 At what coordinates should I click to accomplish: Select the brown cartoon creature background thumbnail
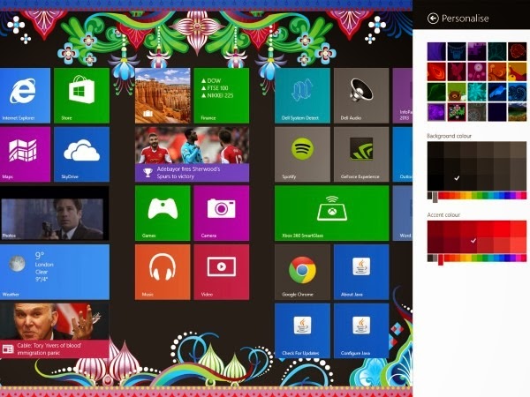click(x=457, y=92)
